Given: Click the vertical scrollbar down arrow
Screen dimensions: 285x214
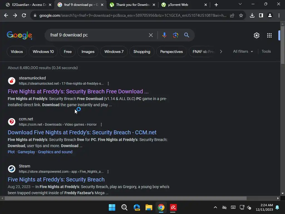Looking at the screenshot, I should tap(282, 193).
